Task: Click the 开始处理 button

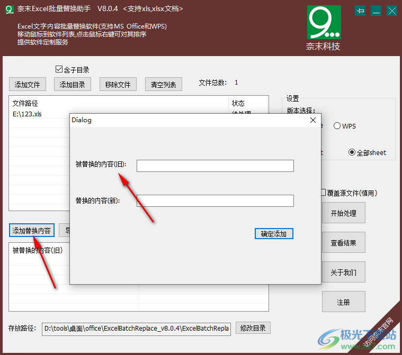Action: [x=343, y=213]
